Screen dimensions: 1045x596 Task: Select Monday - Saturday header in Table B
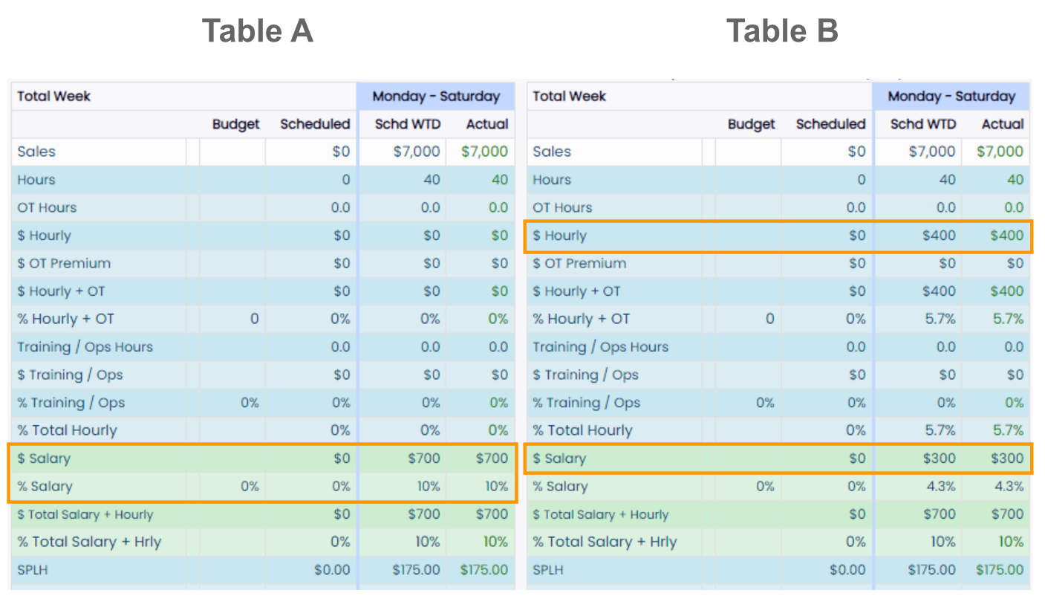coord(951,96)
